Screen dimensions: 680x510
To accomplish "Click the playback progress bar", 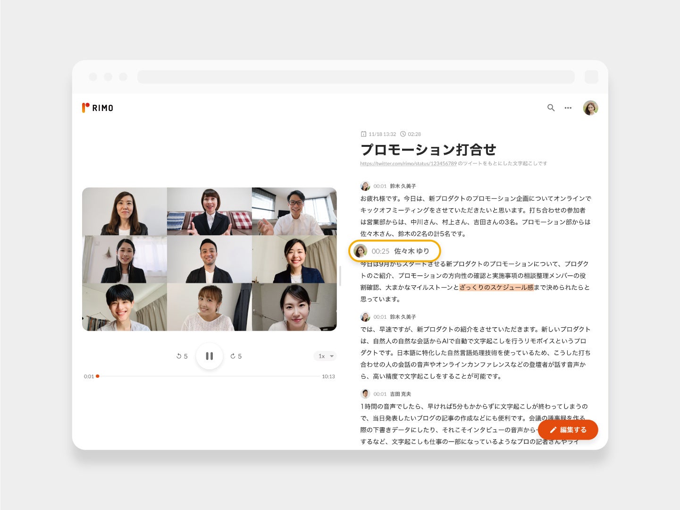I will [x=209, y=376].
